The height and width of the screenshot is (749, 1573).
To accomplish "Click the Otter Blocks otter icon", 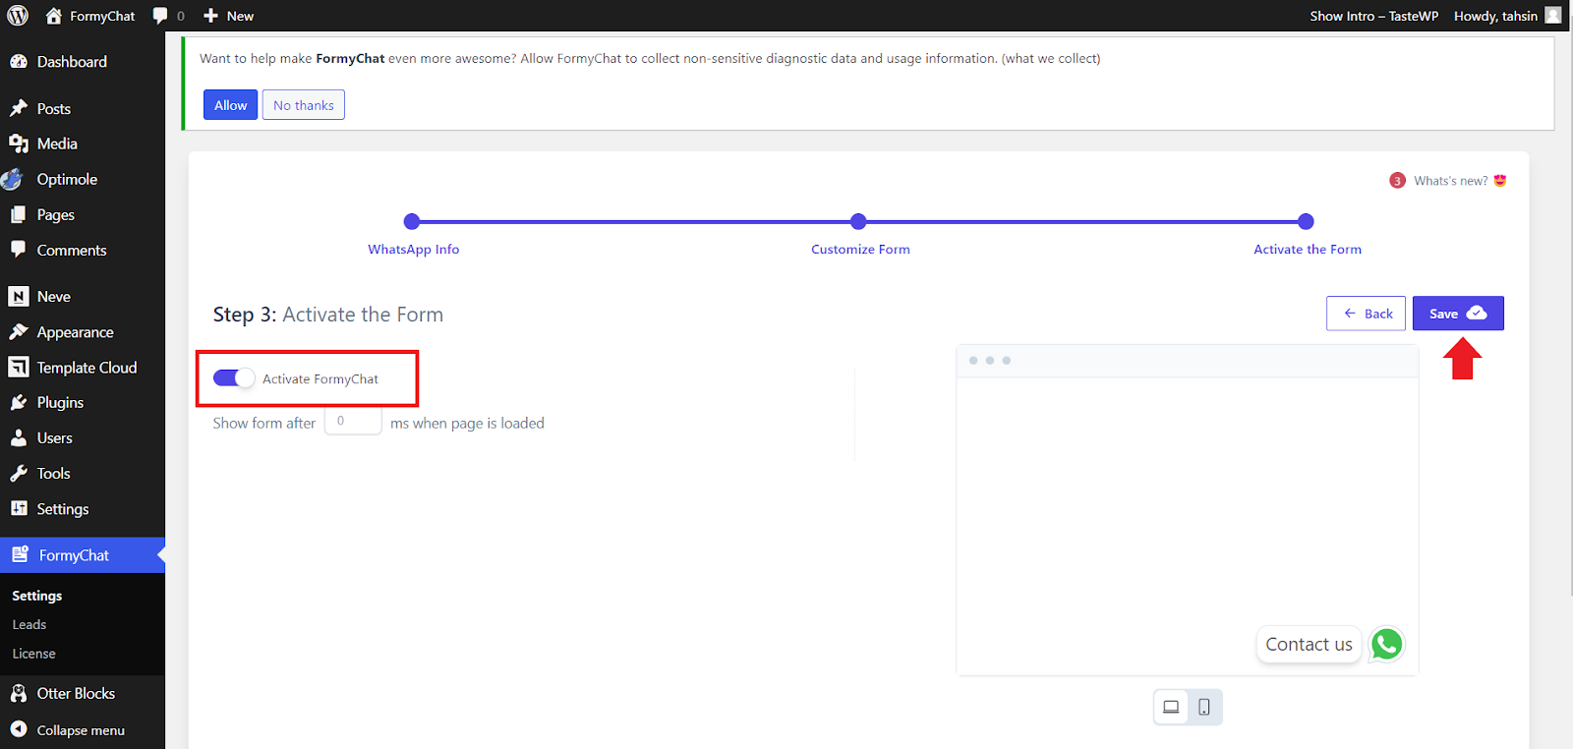I will click(x=19, y=693).
